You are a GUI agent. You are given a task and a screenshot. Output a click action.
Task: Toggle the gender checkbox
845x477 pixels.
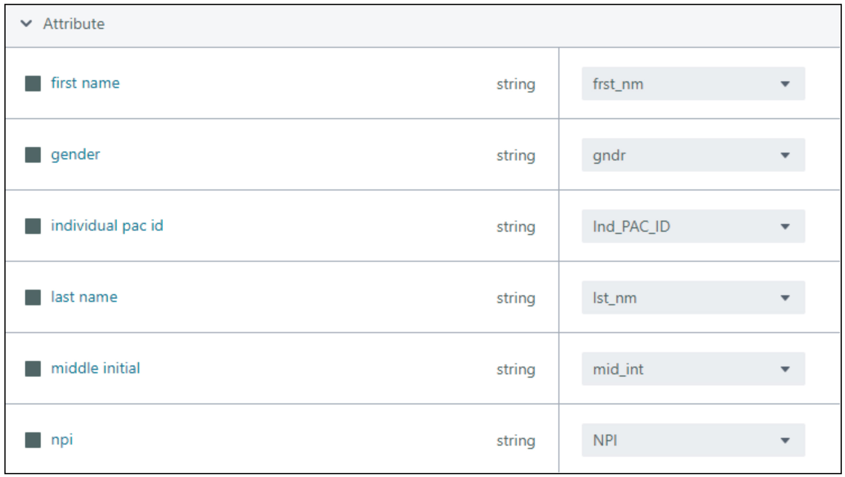[32, 154]
